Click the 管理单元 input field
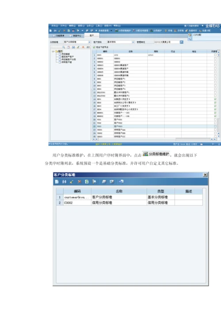The height and width of the screenshot is (313, 221). [167, 42]
